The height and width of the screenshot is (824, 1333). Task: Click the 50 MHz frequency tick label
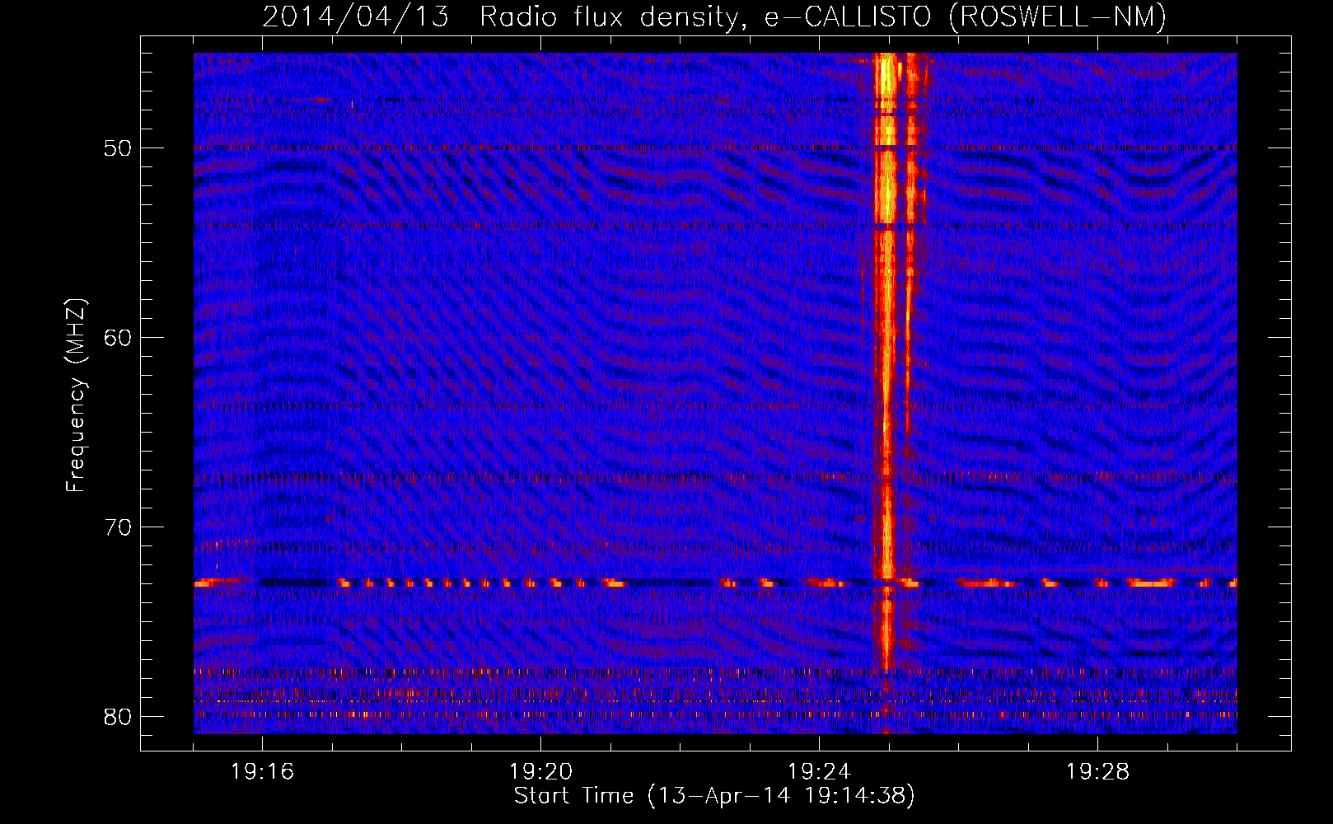tap(119, 148)
